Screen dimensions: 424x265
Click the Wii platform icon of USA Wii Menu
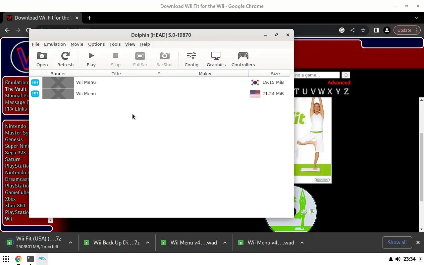click(x=35, y=94)
